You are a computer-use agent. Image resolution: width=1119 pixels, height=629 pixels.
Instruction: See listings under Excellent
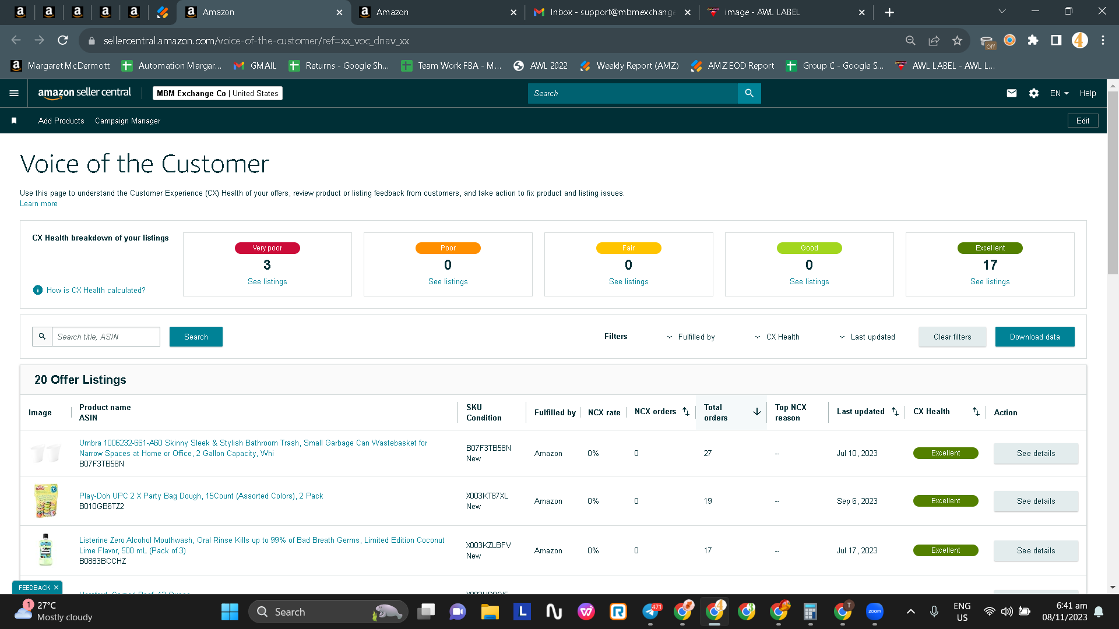pyautogui.click(x=990, y=281)
